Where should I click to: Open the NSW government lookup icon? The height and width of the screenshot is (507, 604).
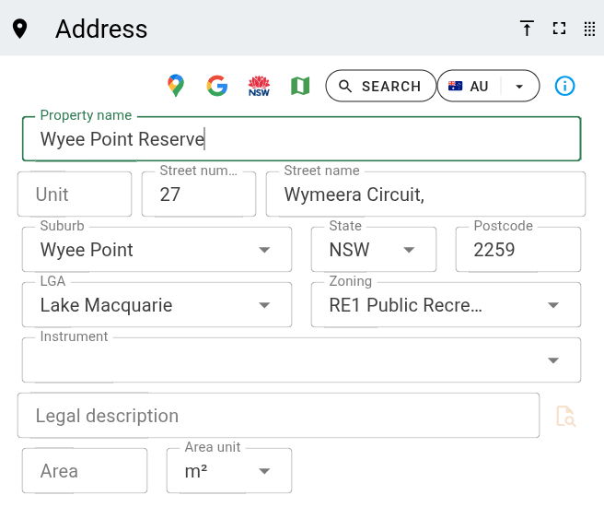(x=259, y=86)
